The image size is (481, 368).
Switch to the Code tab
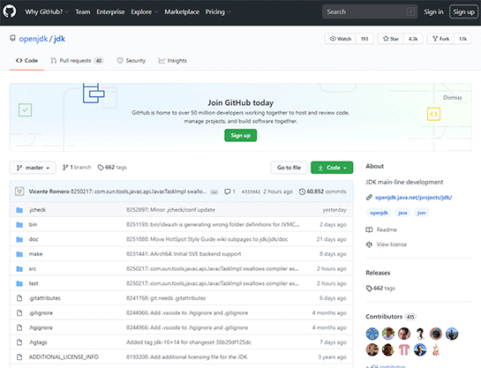(26, 61)
